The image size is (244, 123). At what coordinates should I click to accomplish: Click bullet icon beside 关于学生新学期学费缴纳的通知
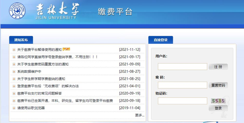(14, 79)
